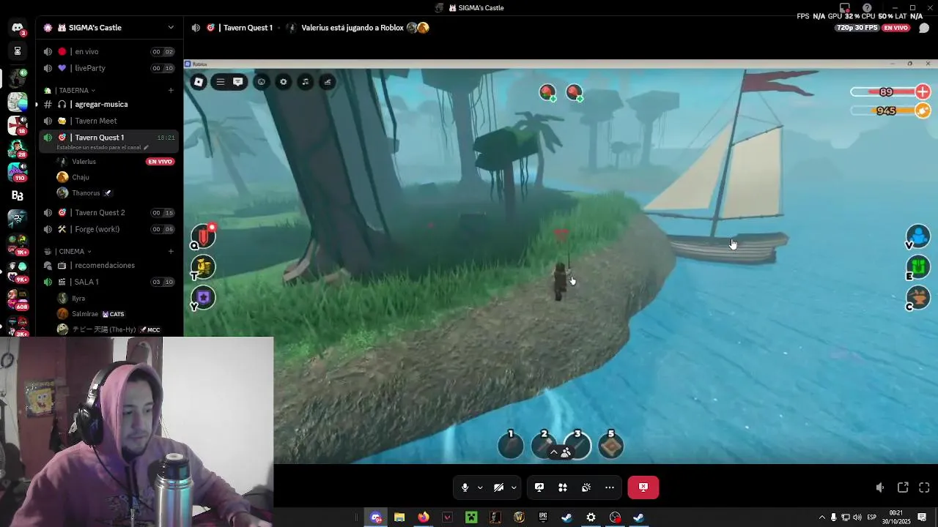This screenshot has width=938, height=527.
Task: Toggle microphone mute in call bar
Action: point(465,487)
